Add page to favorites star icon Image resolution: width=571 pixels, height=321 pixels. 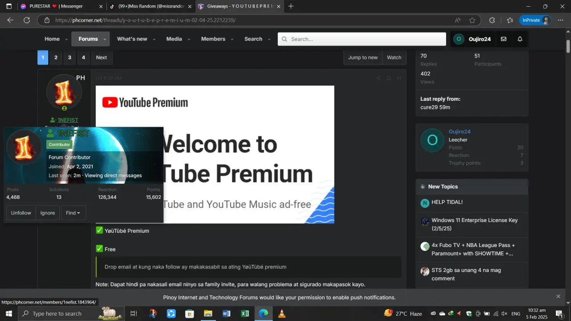(x=472, y=20)
